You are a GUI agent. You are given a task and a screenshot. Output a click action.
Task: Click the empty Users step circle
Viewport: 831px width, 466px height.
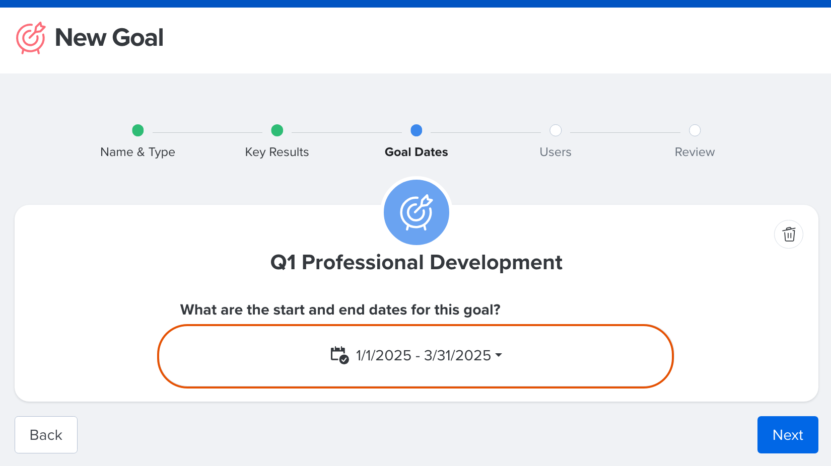click(x=556, y=130)
